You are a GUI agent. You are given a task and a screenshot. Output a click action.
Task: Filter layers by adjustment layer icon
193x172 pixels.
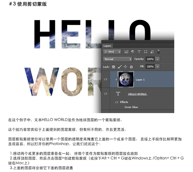pos(132,52)
